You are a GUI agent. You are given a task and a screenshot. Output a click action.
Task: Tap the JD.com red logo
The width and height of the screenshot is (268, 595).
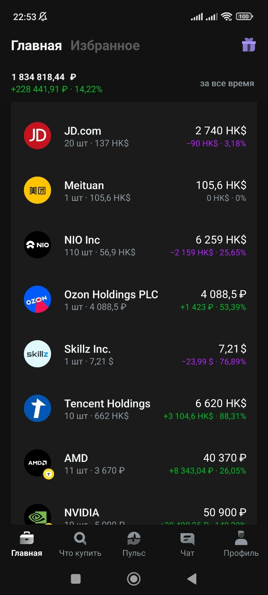37,136
